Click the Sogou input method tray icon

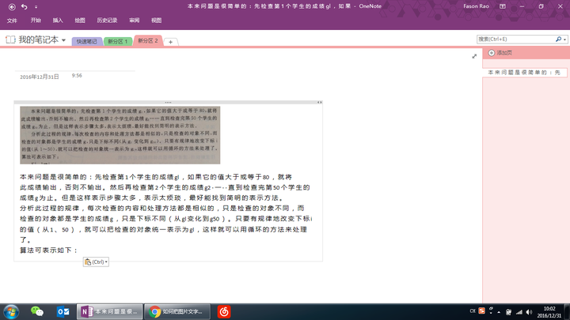481,311
